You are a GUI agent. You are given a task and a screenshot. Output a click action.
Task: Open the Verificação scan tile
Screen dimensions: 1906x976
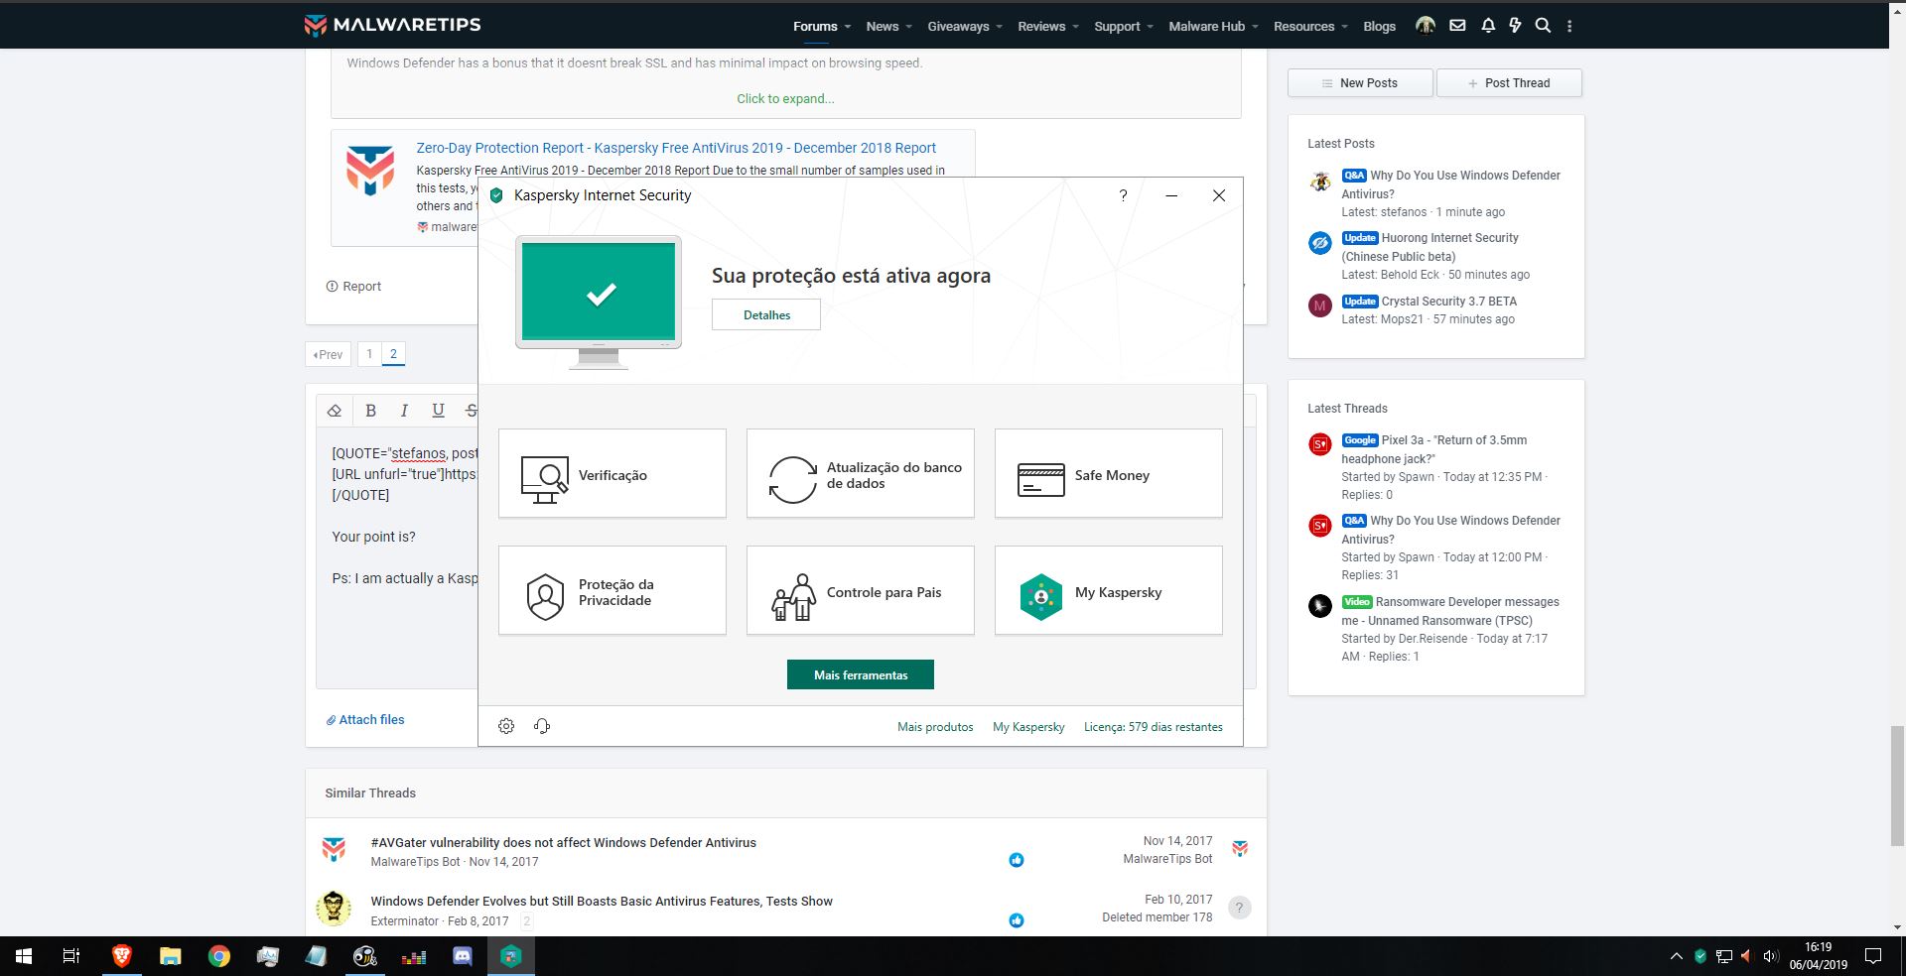click(x=613, y=474)
